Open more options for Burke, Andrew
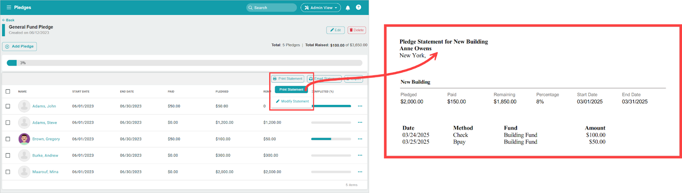The height and width of the screenshot is (193, 682). coord(360,156)
